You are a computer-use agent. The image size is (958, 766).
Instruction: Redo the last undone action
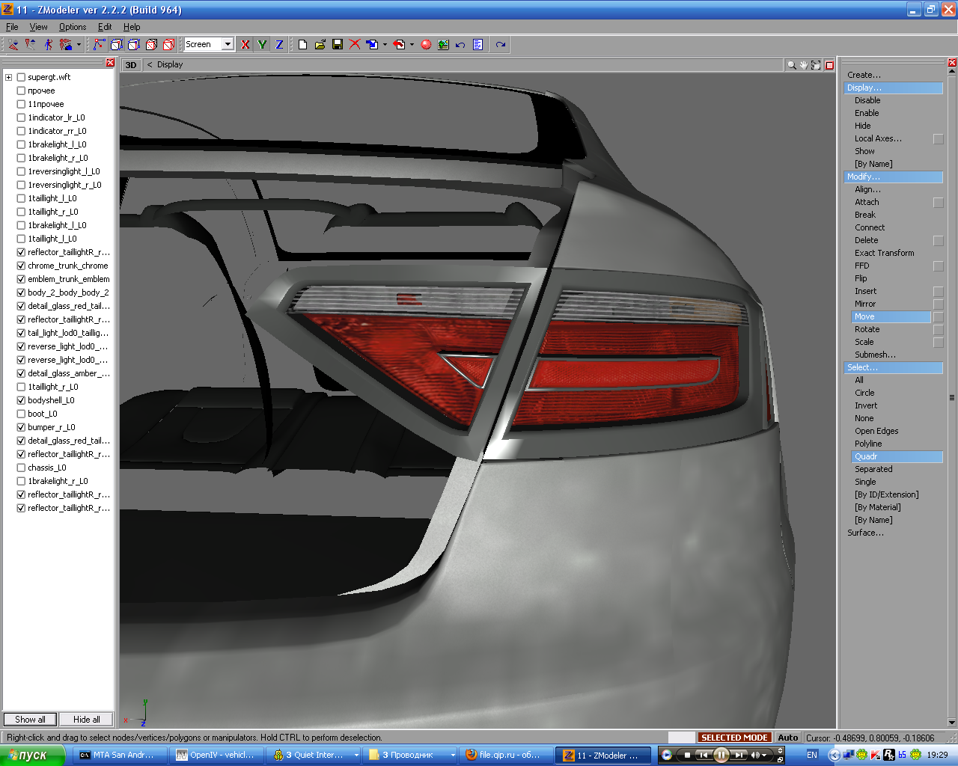click(501, 45)
